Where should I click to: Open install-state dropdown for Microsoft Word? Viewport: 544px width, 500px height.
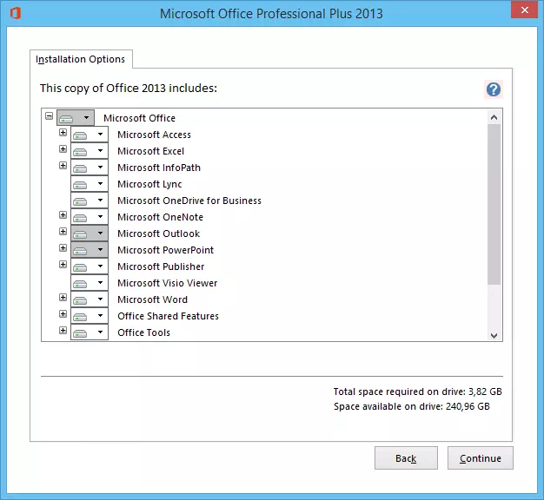coord(90,299)
